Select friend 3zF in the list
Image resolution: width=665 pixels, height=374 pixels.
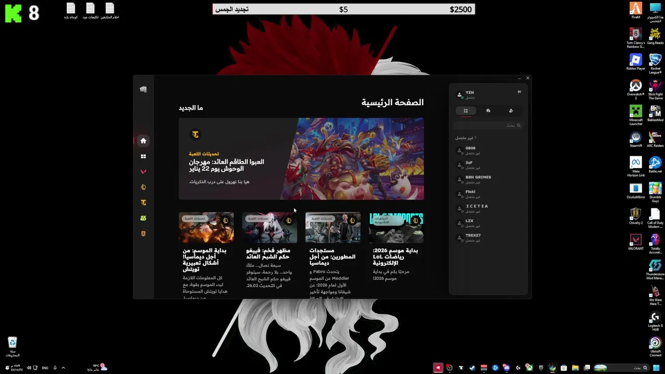point(487,165)
